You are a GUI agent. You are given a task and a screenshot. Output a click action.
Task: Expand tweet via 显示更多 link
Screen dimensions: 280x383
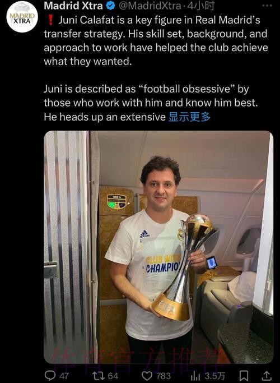pos(189,117)
